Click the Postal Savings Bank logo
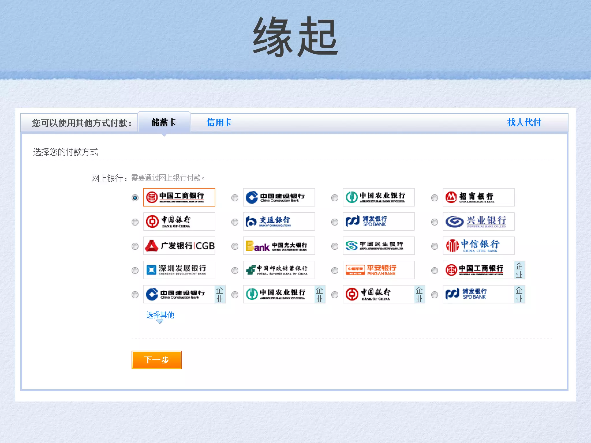This screenshot has height=443, width=591. pyautogui.click(x=279, y=270)
